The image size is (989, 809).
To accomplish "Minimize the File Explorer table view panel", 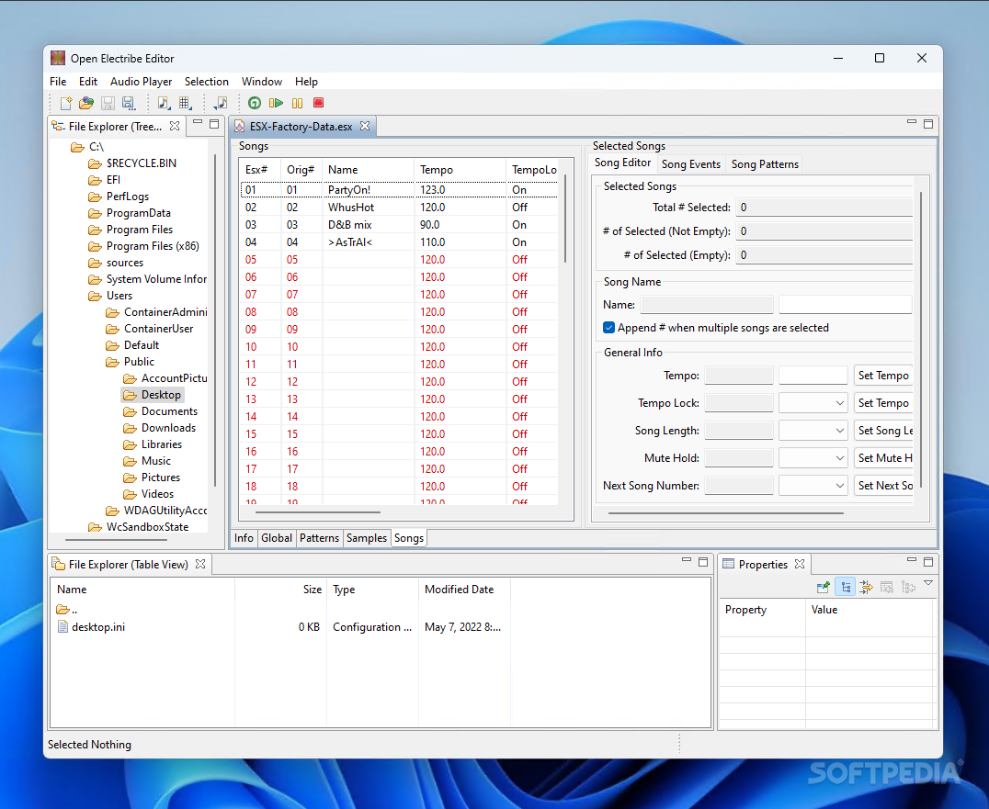I will pyautogui.click(x=687, y=559).
